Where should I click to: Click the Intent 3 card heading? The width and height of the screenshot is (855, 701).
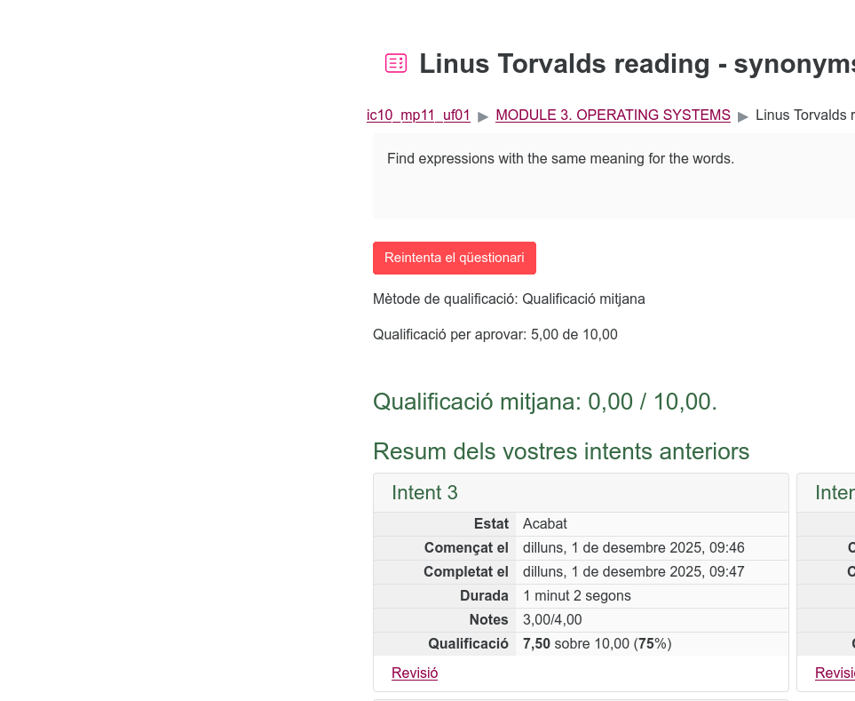(x=424, y=492)
